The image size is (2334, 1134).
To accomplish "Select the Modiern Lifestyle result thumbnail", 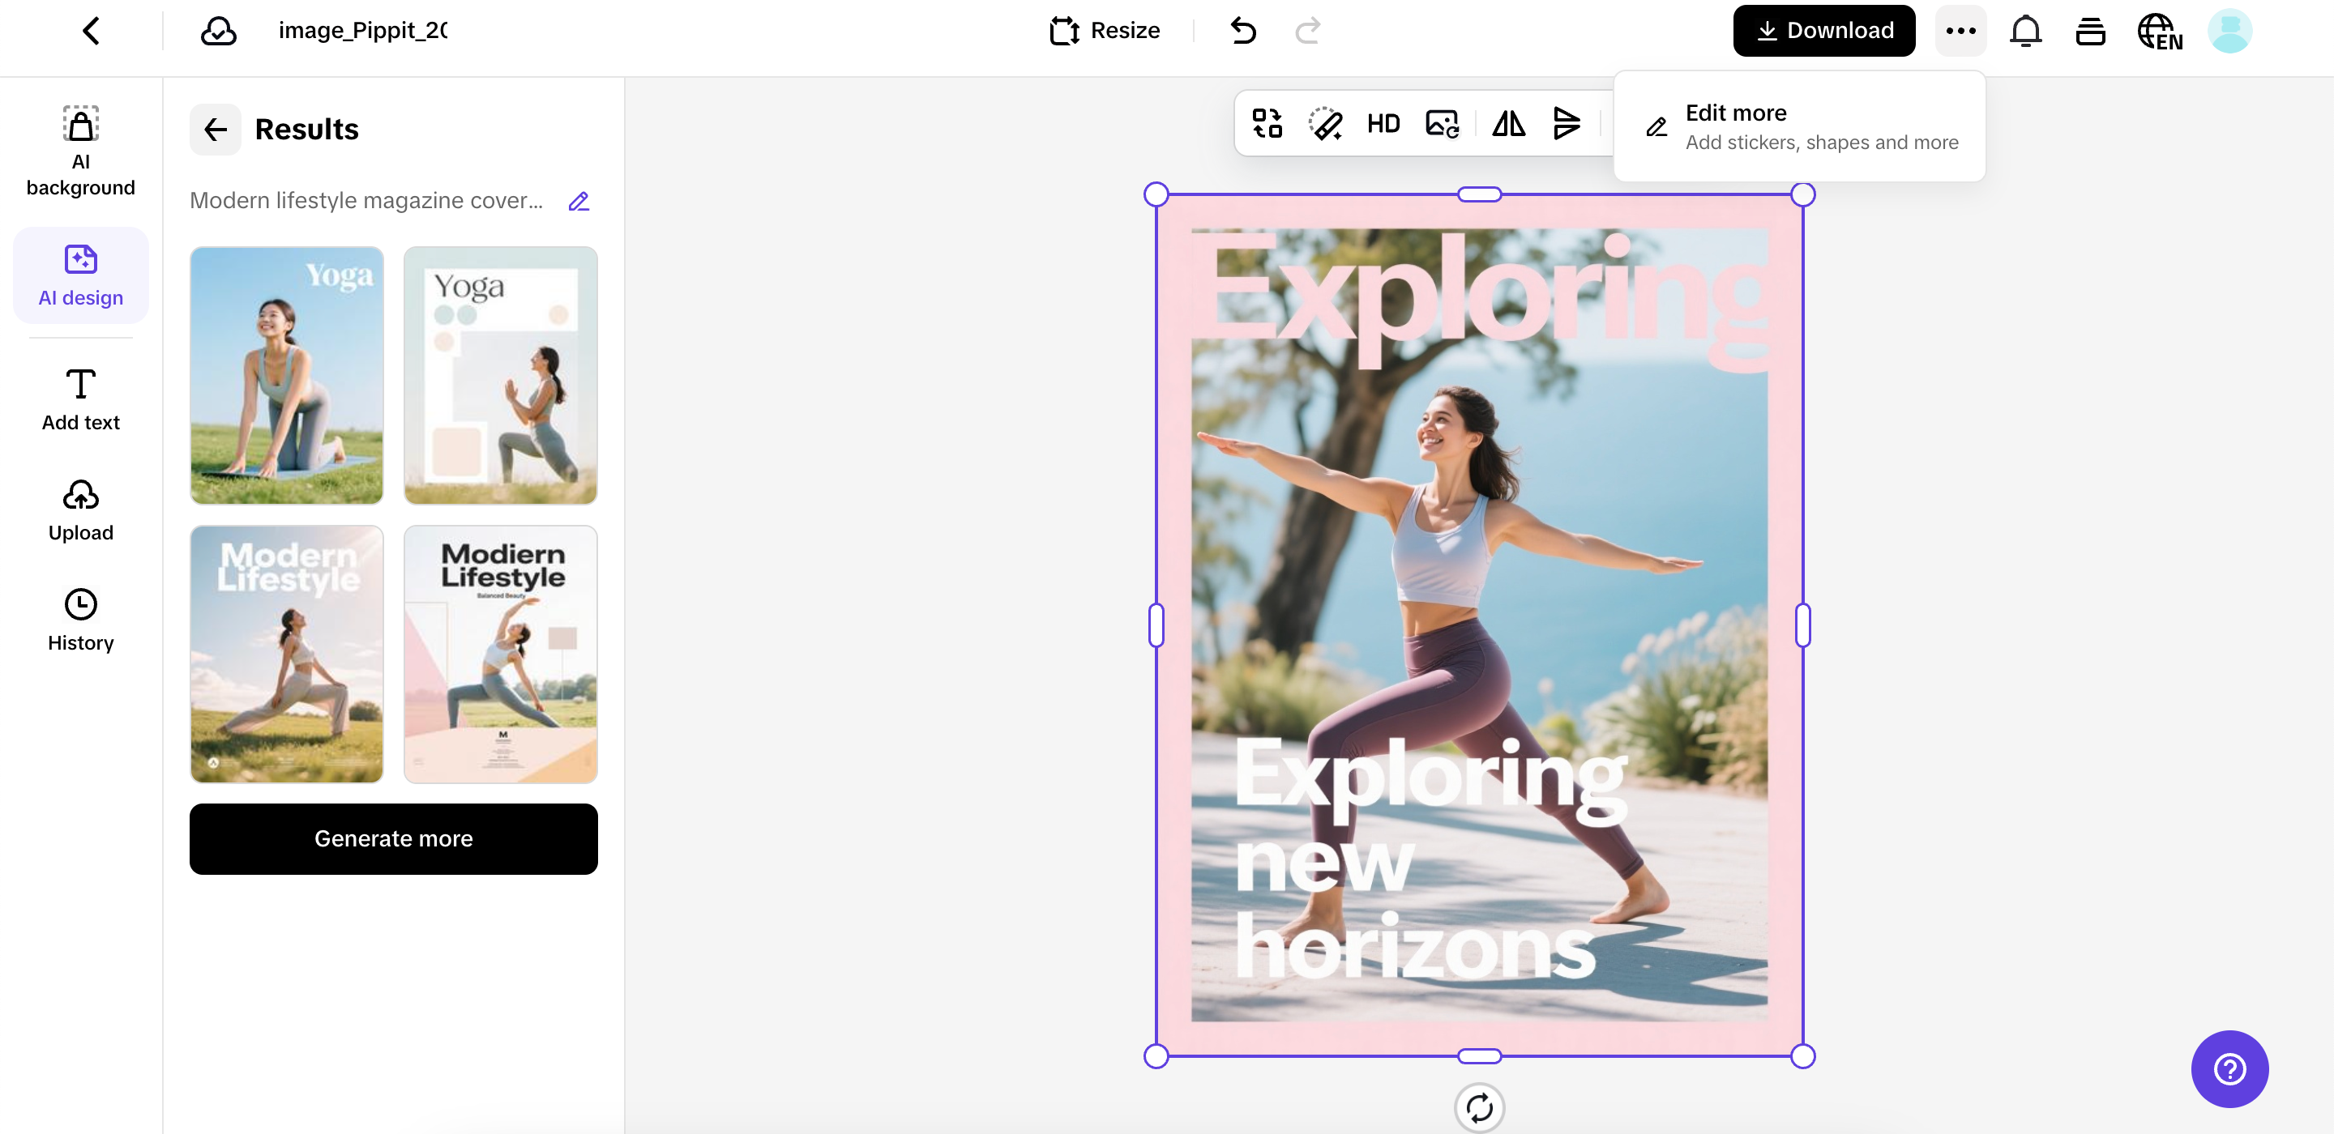I will pos(500,654).
